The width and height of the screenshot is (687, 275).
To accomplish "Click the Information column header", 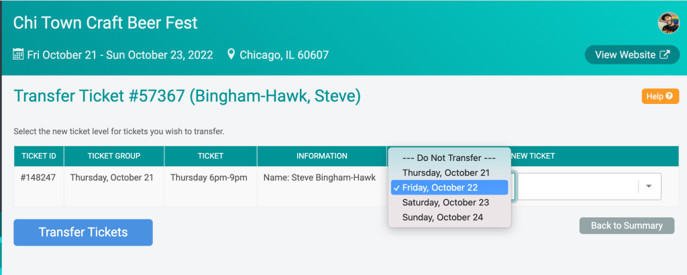I will [x=321, y=156].
